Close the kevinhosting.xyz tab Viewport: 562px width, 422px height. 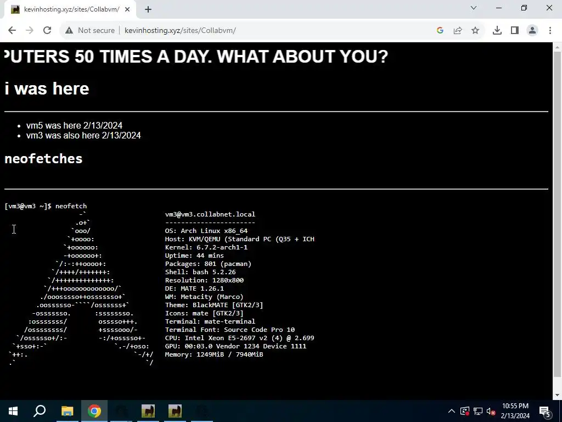coord(127,10)
